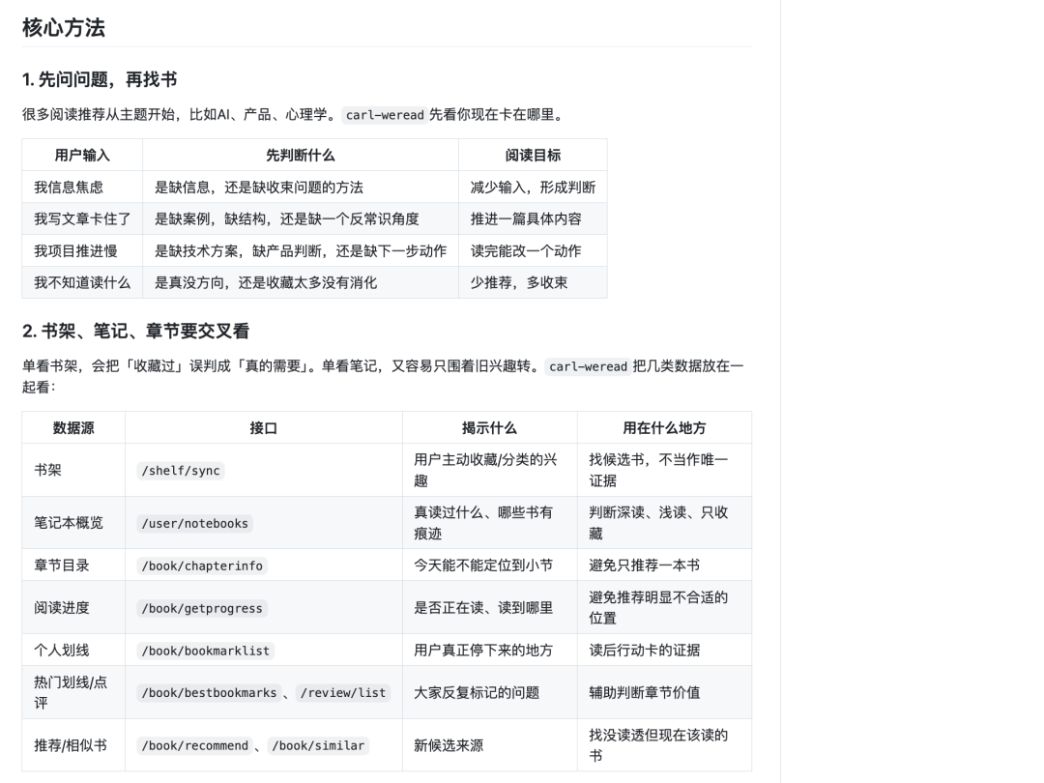Click cell 读后行动卡的证据

pyautogui.click(x=664, y=650)
